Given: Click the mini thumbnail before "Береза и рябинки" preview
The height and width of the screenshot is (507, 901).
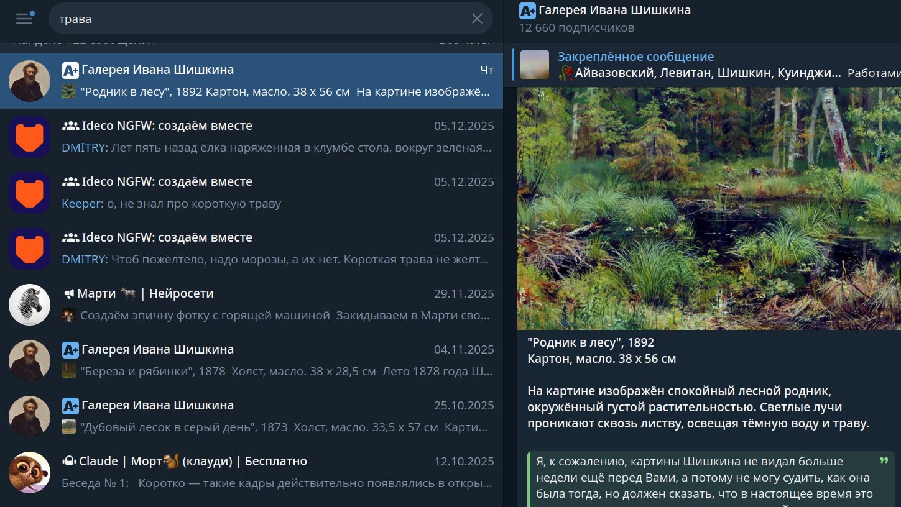Looking at the screenshot, I should 69,372.
